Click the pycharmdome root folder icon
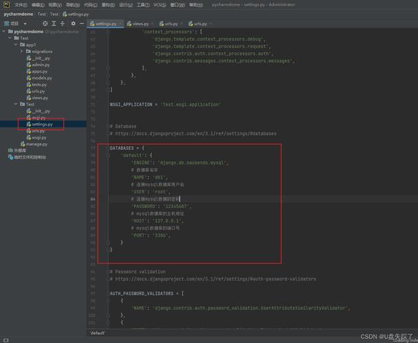The height and width of the screenshot is (343, 418). coord(11,32)
